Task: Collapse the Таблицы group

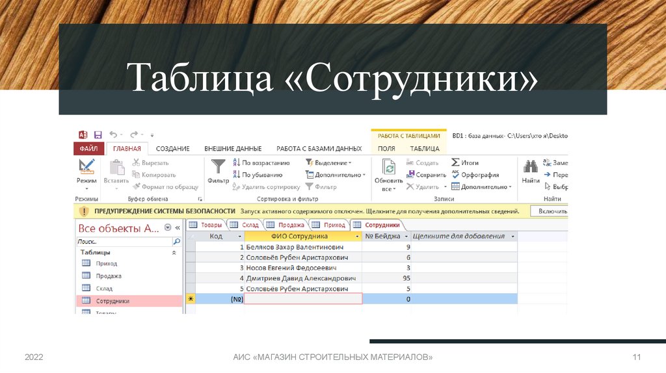Action: click(x=174, y=253)
